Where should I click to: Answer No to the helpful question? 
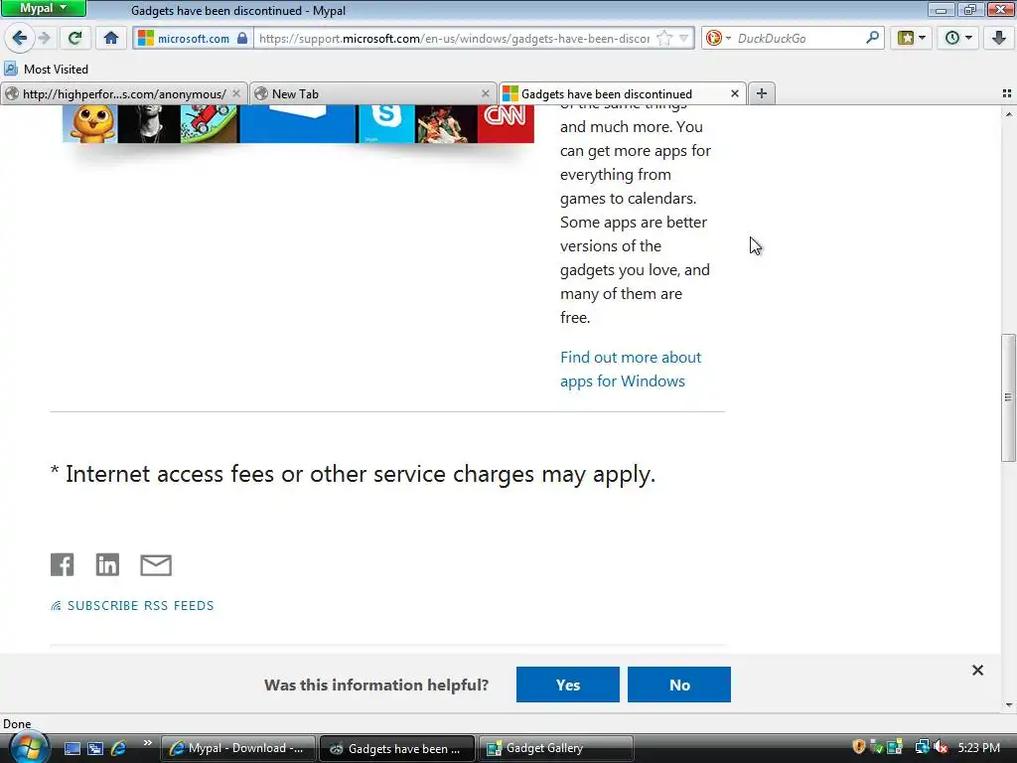pos(679,685)
